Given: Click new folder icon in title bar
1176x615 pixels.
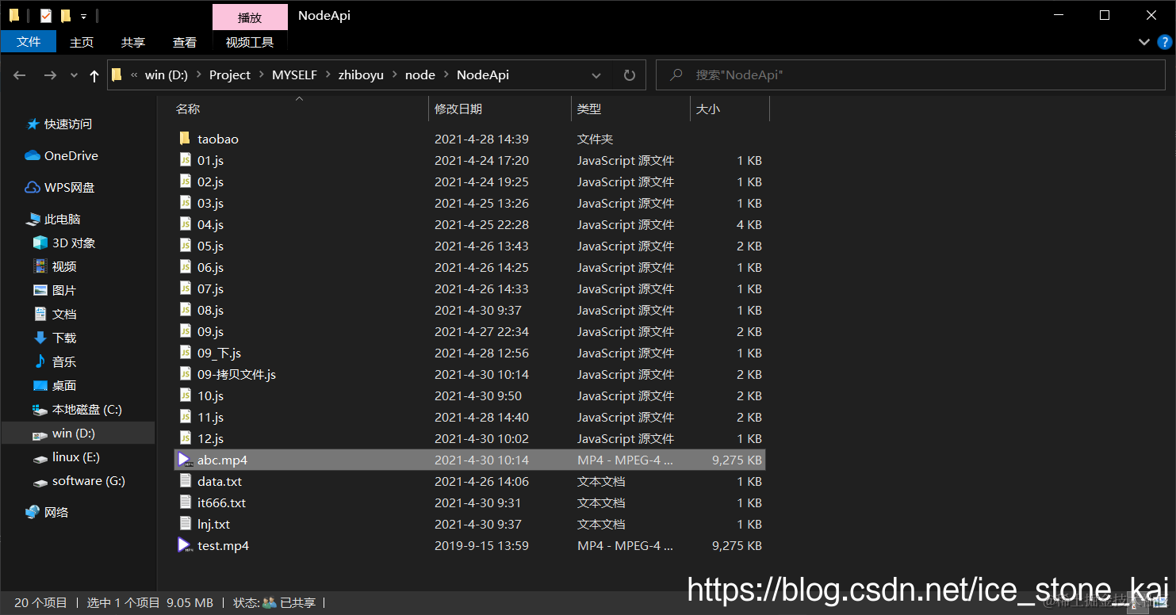Looking at the screenshot, I should (x=66, y=15).
